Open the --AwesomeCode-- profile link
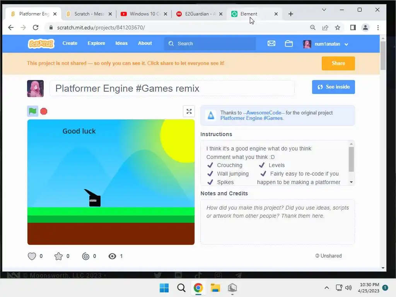Viewport: 396px width, 297px height. pos(264,113)
